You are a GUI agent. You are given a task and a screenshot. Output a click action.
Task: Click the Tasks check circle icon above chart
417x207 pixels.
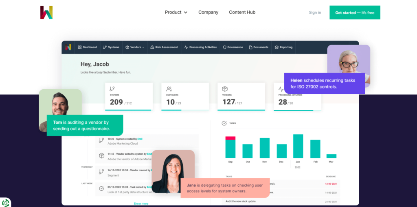click(224, 123)
